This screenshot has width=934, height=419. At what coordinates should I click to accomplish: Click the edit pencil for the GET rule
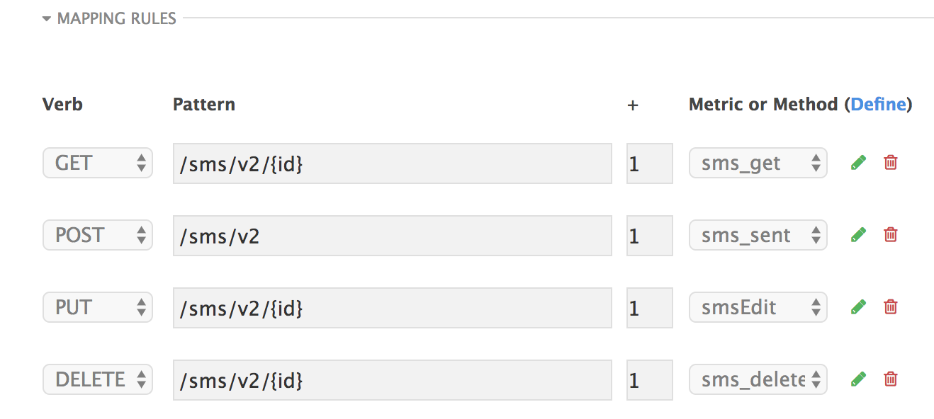coord(858,163)
